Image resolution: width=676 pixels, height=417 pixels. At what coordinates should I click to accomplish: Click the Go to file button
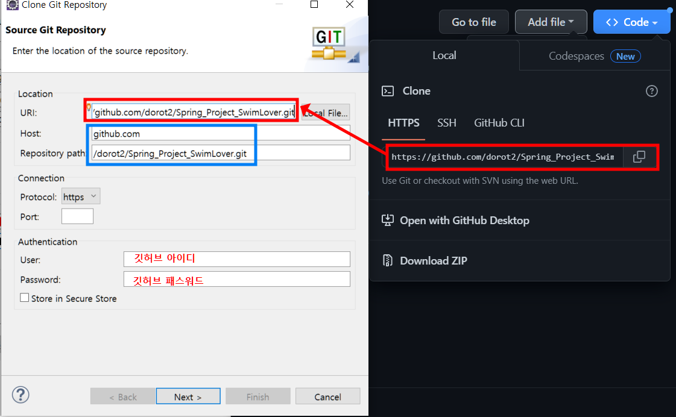tap(473, 21)
